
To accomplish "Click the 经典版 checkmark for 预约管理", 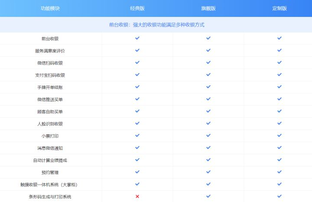I will (137, 172).
